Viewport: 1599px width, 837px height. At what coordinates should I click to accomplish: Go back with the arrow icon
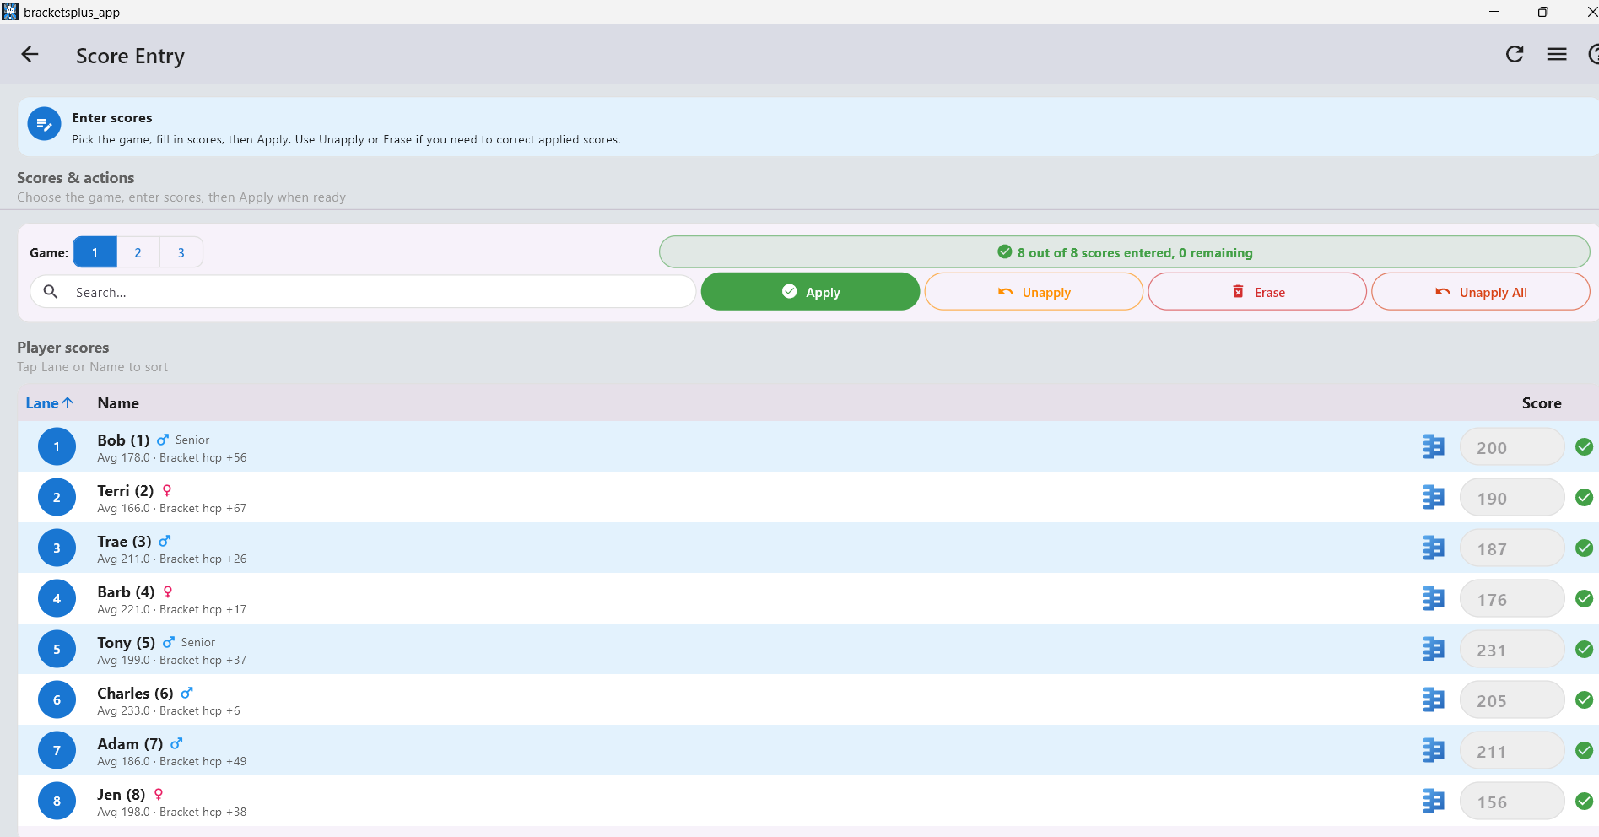[30, 55]
